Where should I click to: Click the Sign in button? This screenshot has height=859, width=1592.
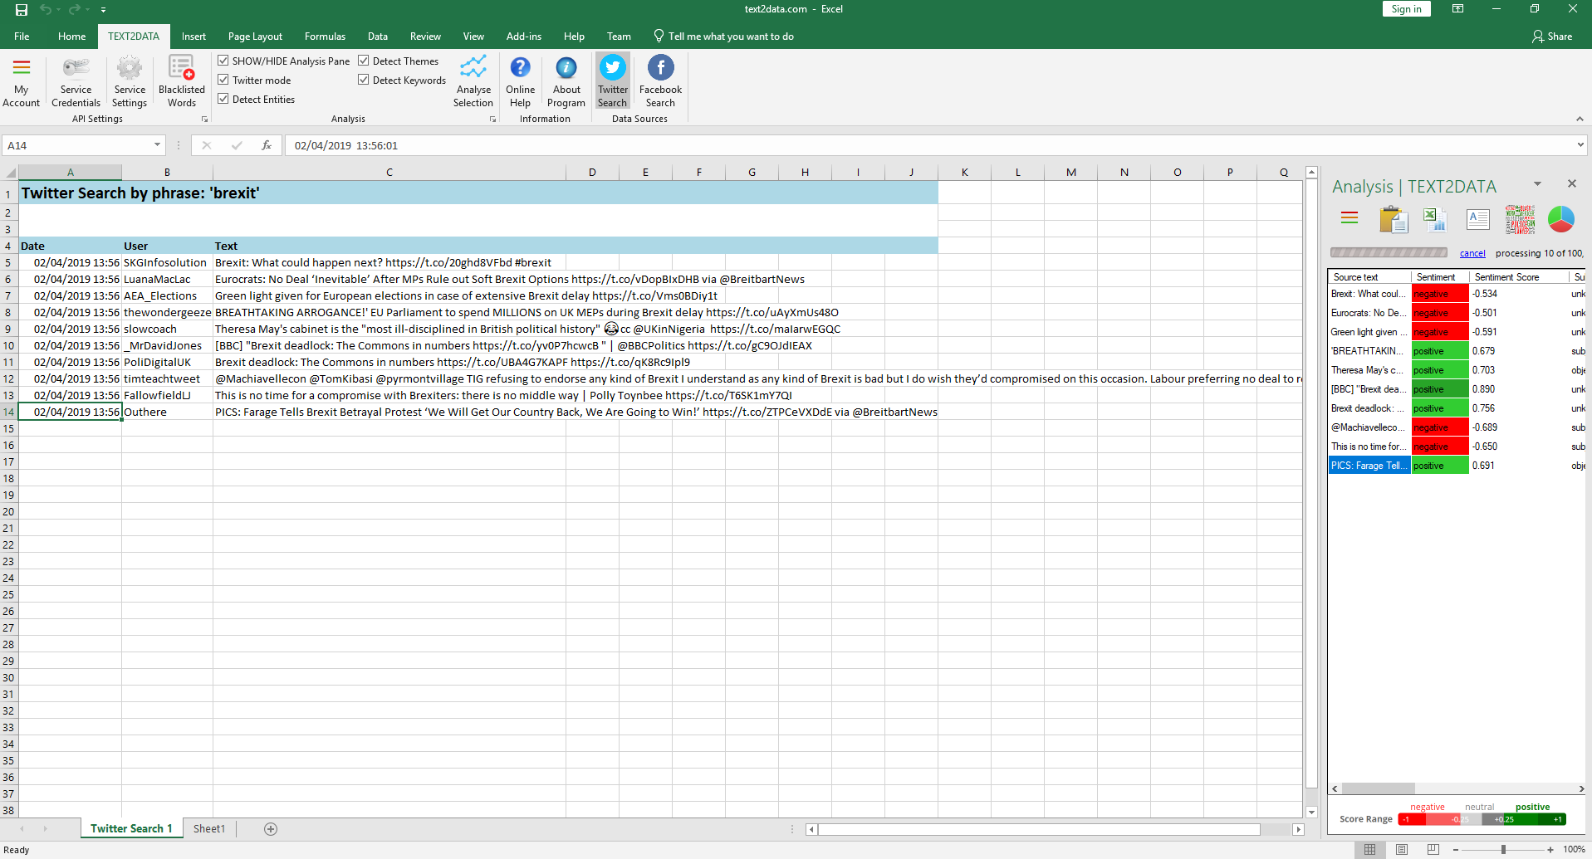point(1407,9)
